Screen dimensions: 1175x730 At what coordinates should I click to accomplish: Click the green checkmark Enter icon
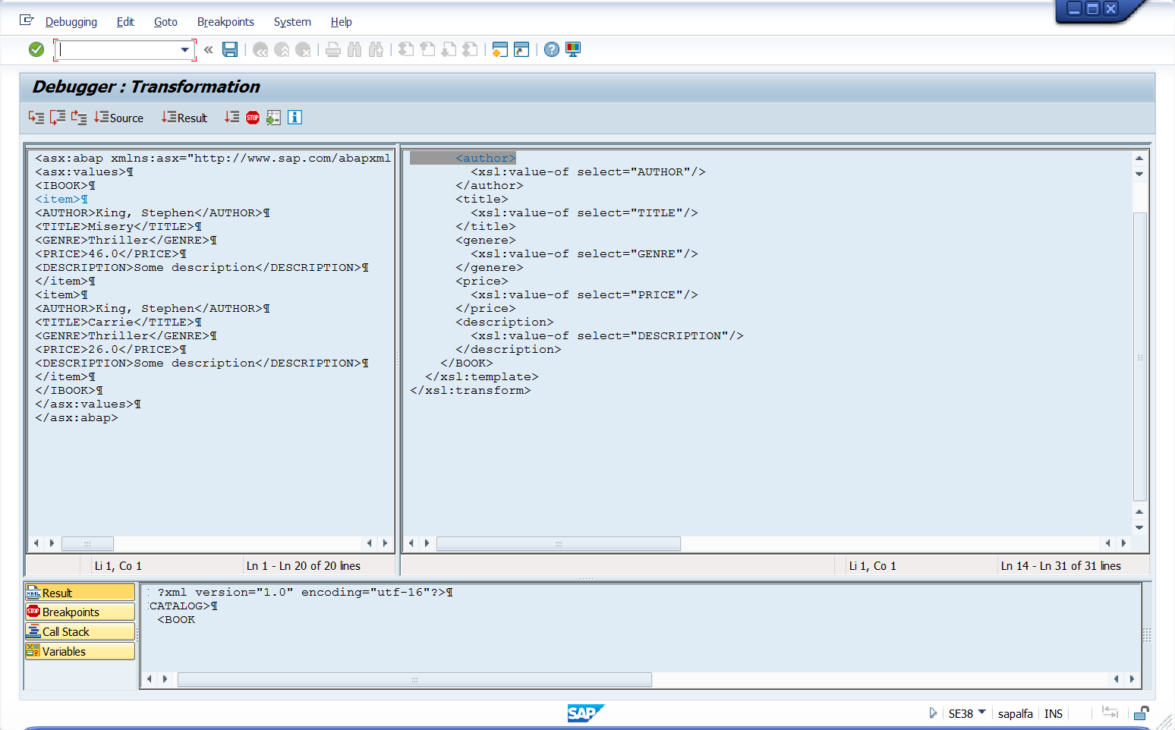[x=36, y=49]
